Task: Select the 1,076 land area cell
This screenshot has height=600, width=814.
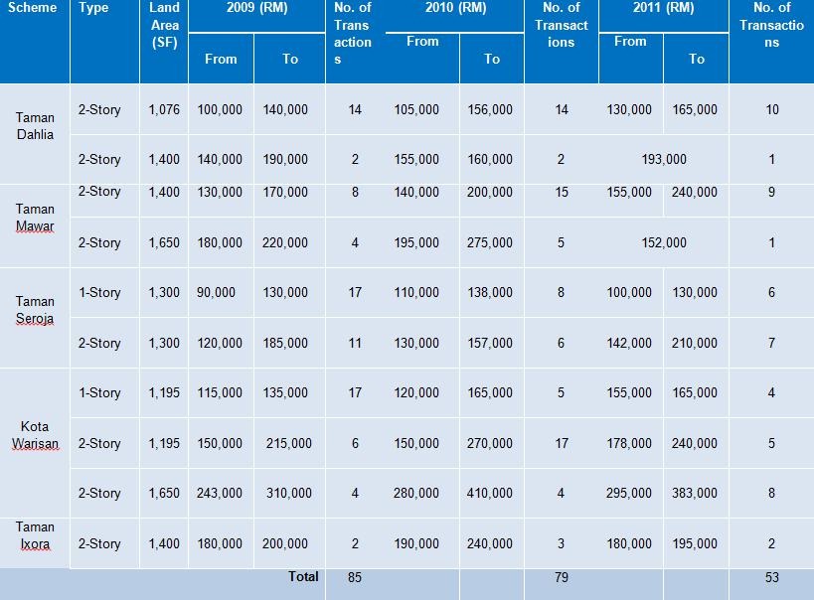Action: click(x=164, y=110)
